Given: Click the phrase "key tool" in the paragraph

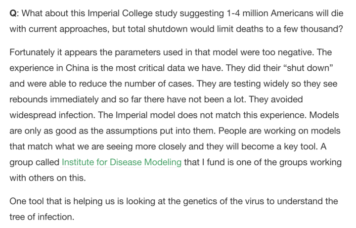Looking at the screenshot, I should (x=301, y=146).
